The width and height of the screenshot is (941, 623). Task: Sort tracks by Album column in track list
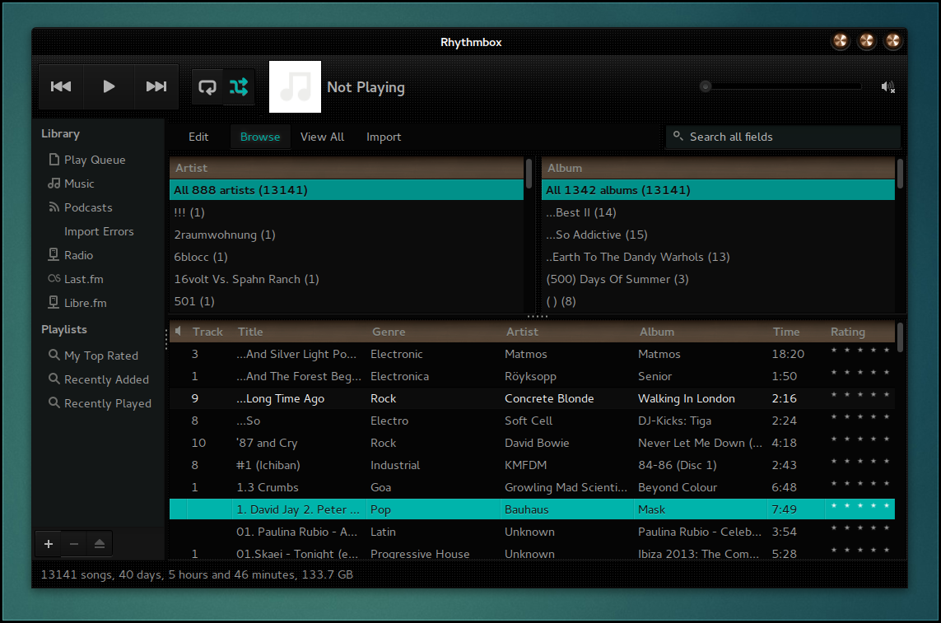[x=701, y=332]
